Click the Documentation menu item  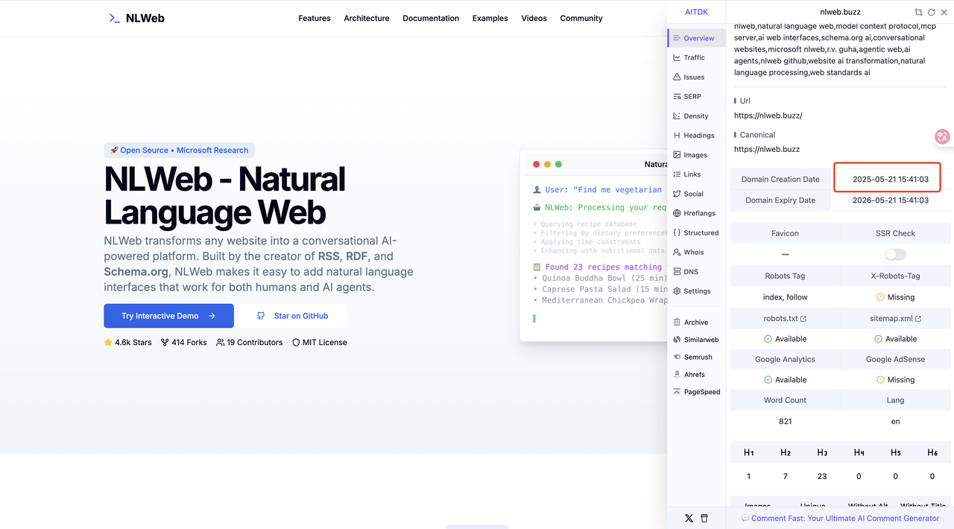click(x=431, y=19)
